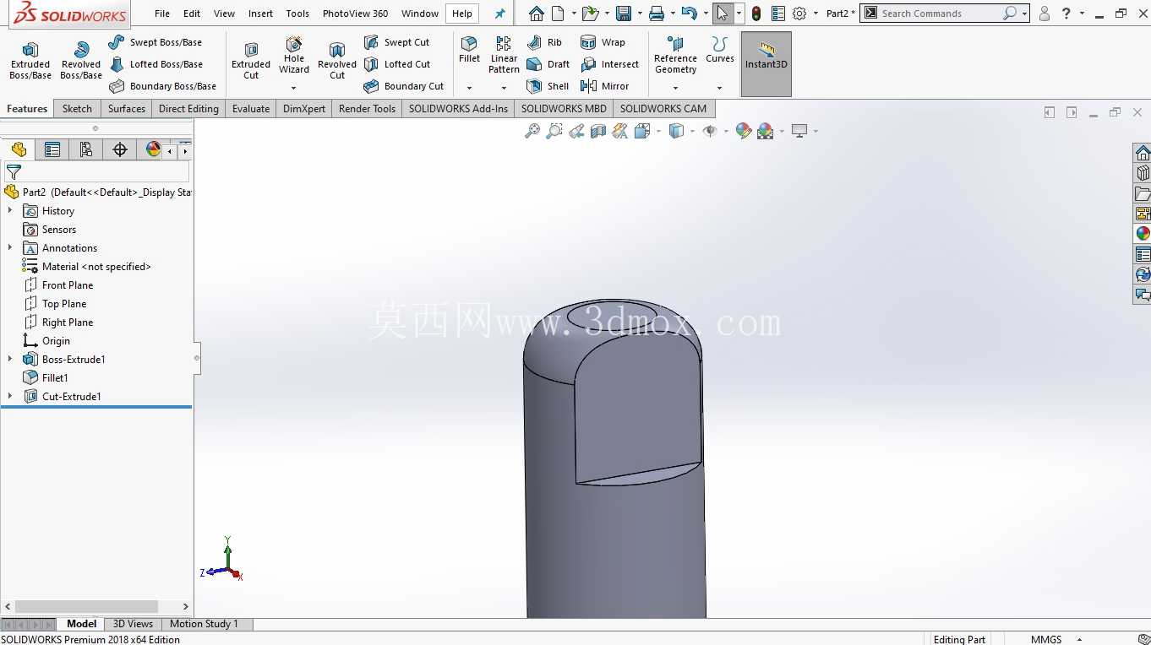Select the Wrap tool

[603, 42]
